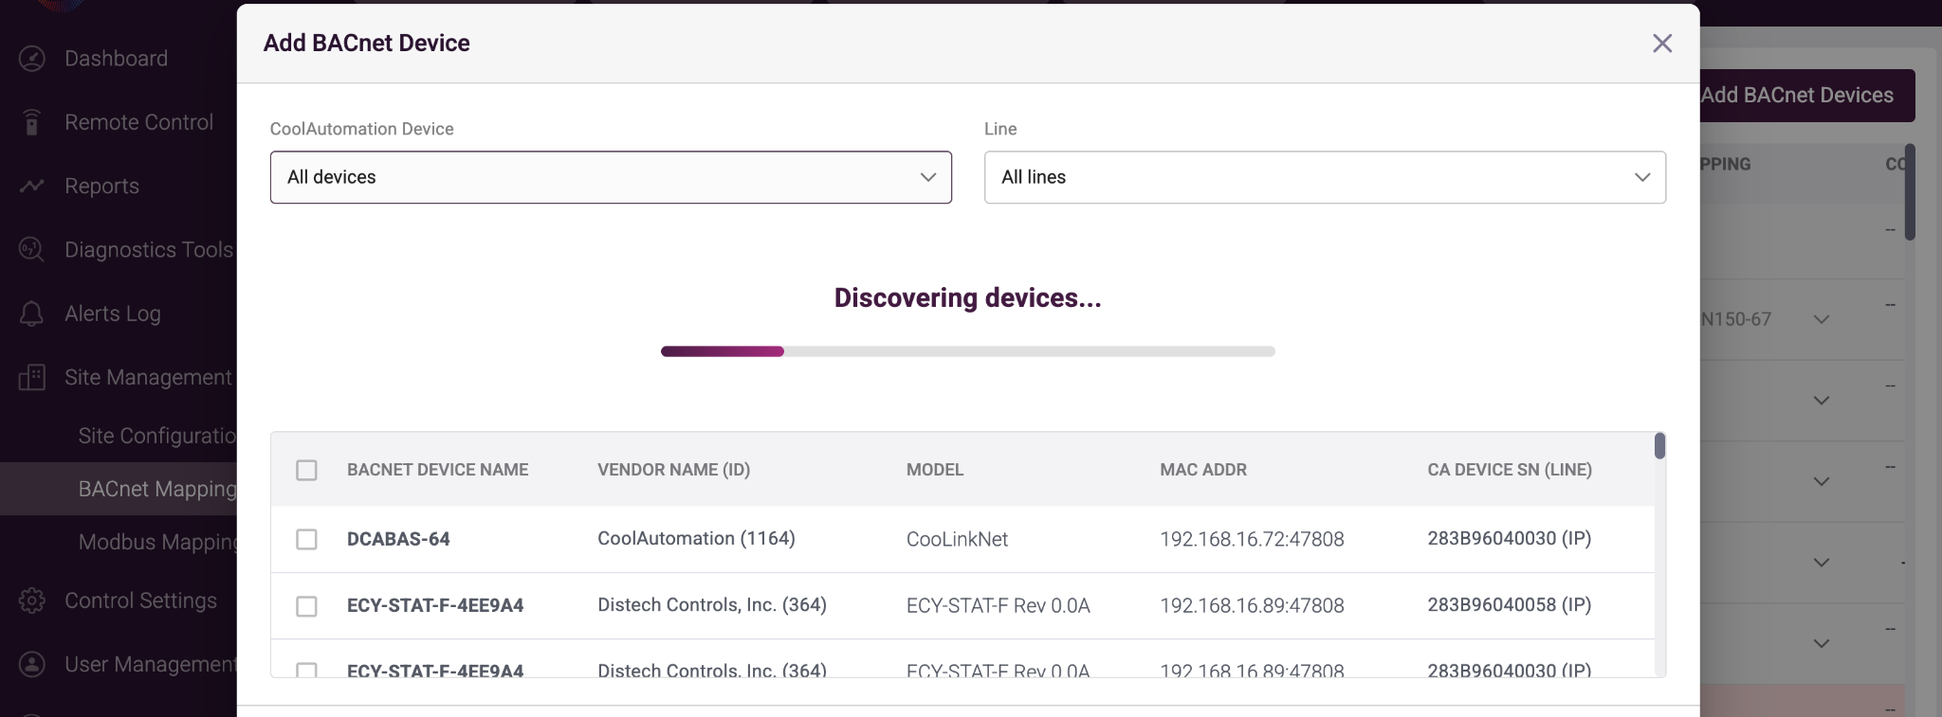Click the Diagnostics Tools magnifier icon
The width and height of the screenshot is (1942, 717).
tap(32, 250)
